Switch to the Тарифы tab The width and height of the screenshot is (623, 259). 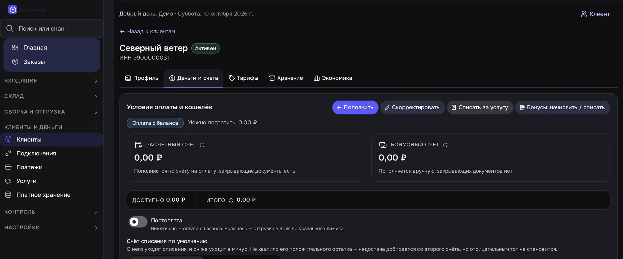point(244,78)
